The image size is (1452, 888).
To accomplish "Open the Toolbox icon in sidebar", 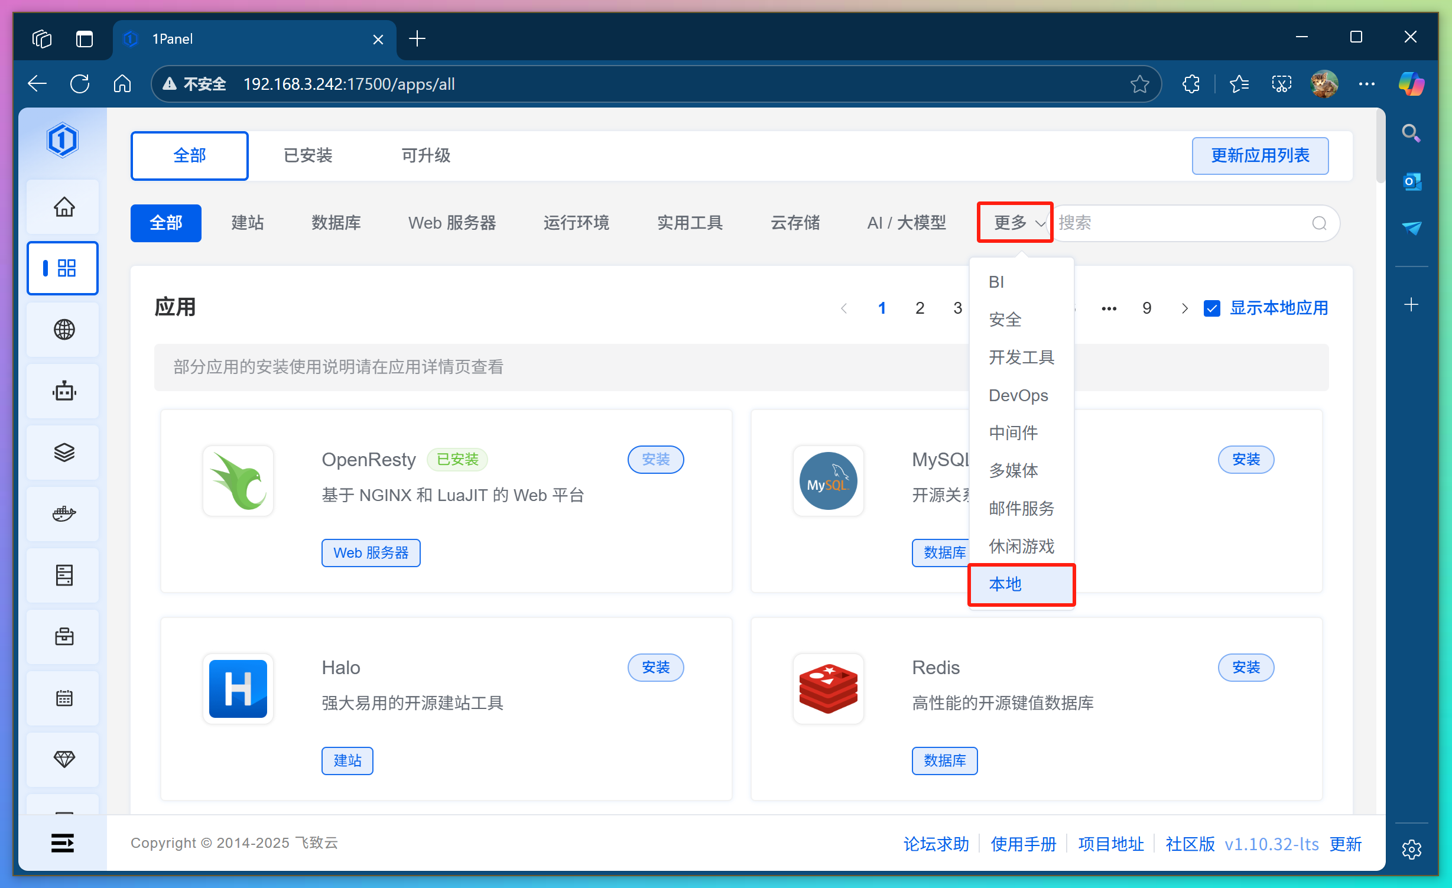I will coord(63,636).
